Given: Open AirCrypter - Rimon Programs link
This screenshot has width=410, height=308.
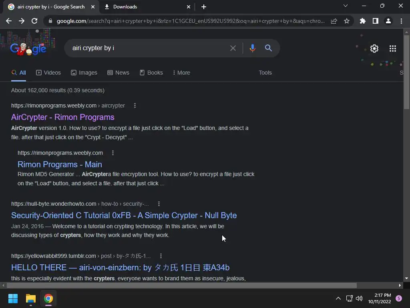Looking at the screenshot, I should (x=63, y=117).
